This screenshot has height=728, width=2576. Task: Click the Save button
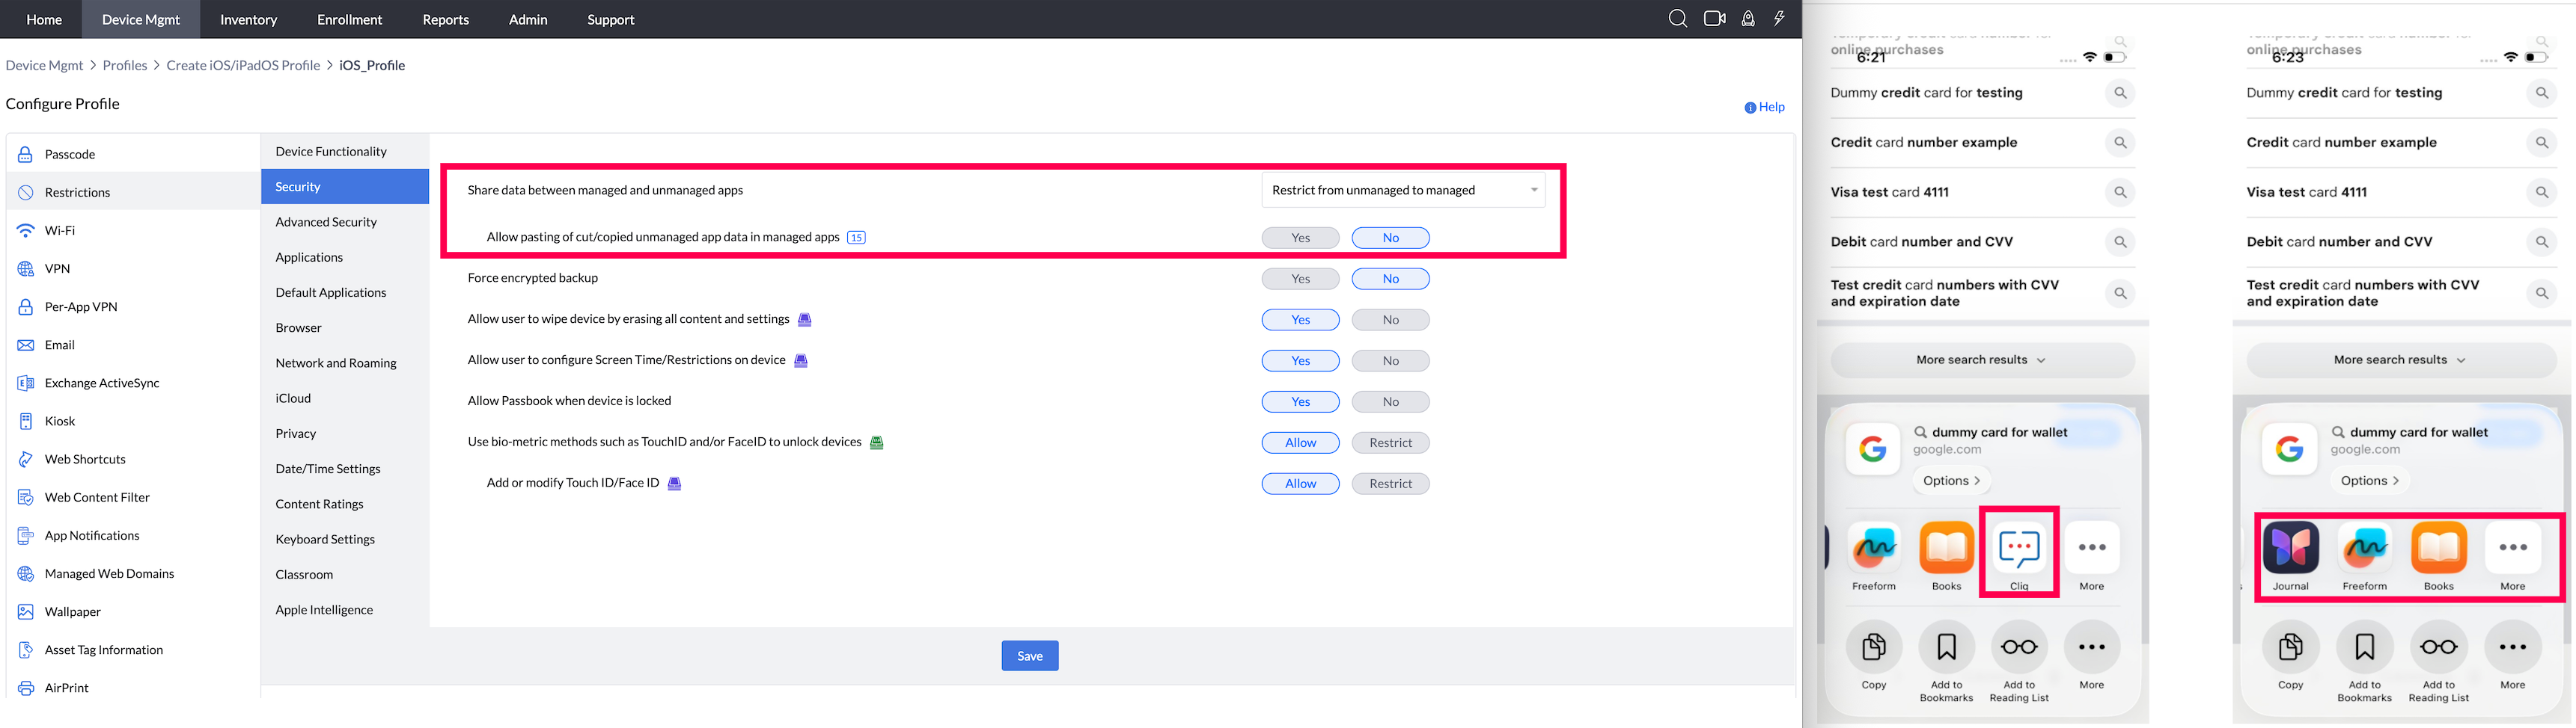tap(1029, 655)
